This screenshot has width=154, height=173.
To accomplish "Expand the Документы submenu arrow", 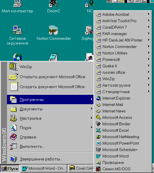I will pyautogui.click(x=92, y=109).
